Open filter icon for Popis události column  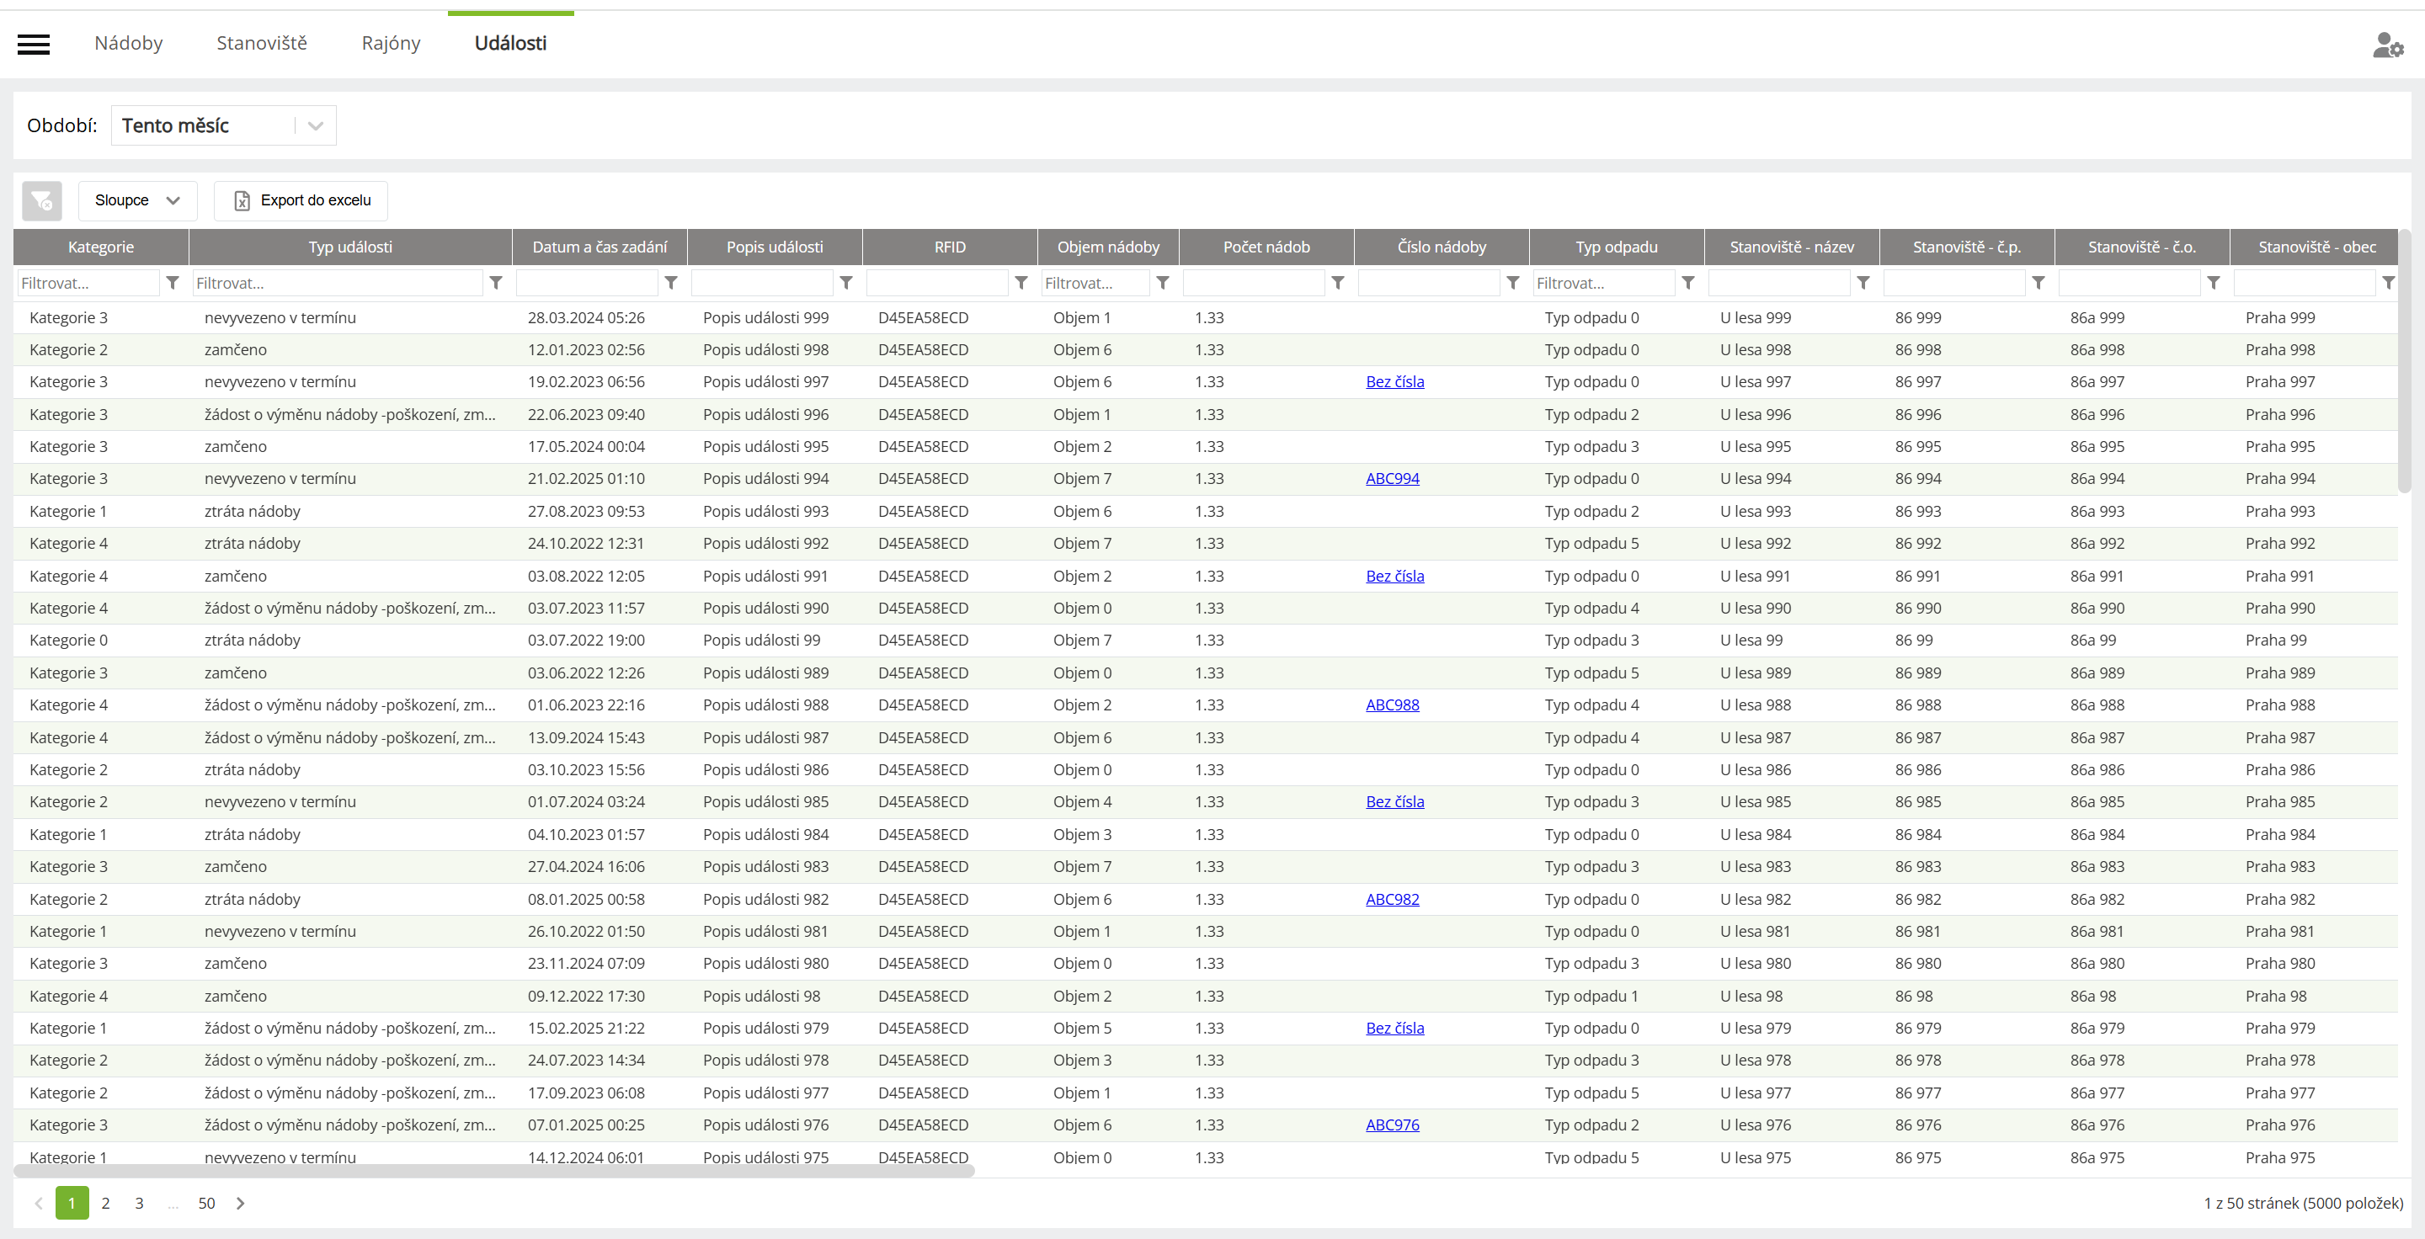pyautogui.click(x=846, y=282)
